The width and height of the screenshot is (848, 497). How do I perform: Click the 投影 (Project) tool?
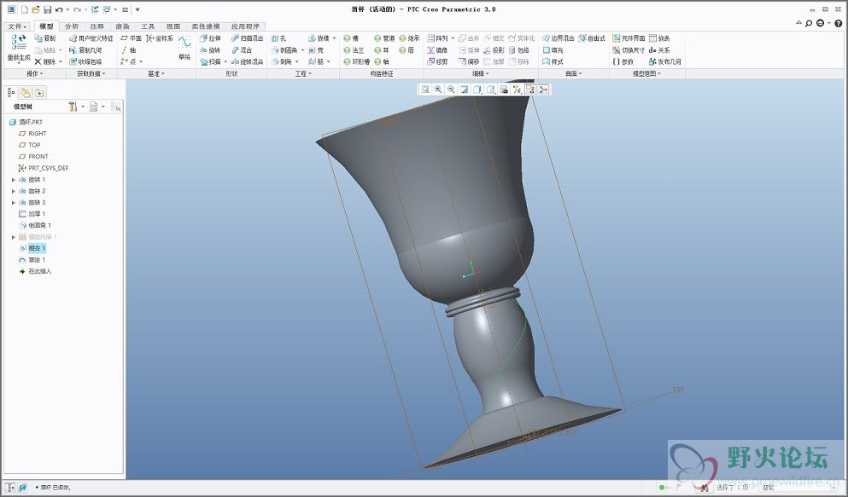(494, 50)
